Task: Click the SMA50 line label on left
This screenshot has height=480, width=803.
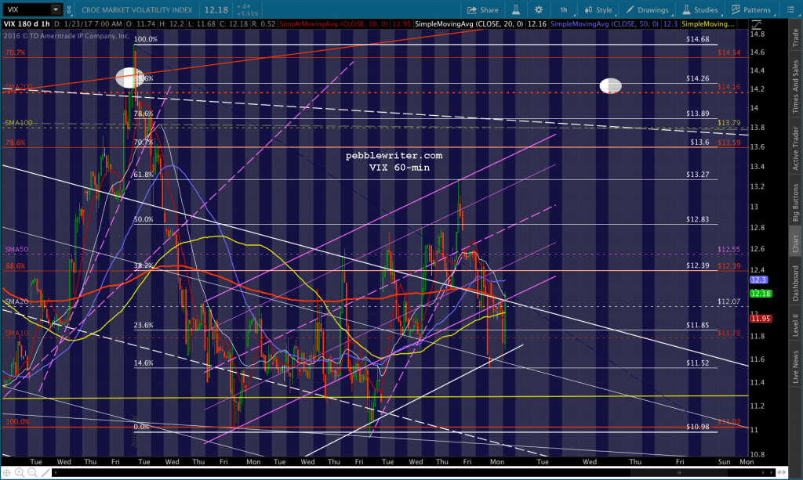Action: pyautogui.click(x=16, y=250)
